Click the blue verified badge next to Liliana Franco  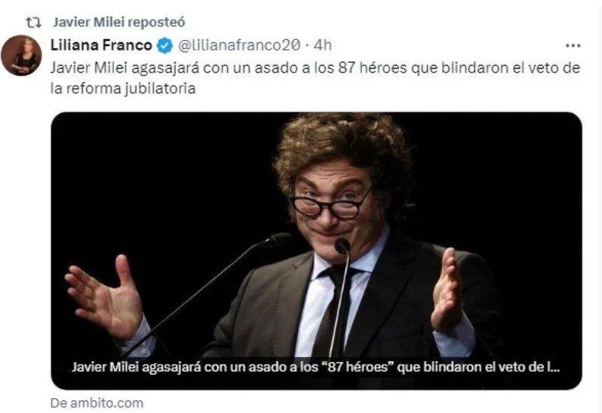pyautogui.click(x=164, y=46)
